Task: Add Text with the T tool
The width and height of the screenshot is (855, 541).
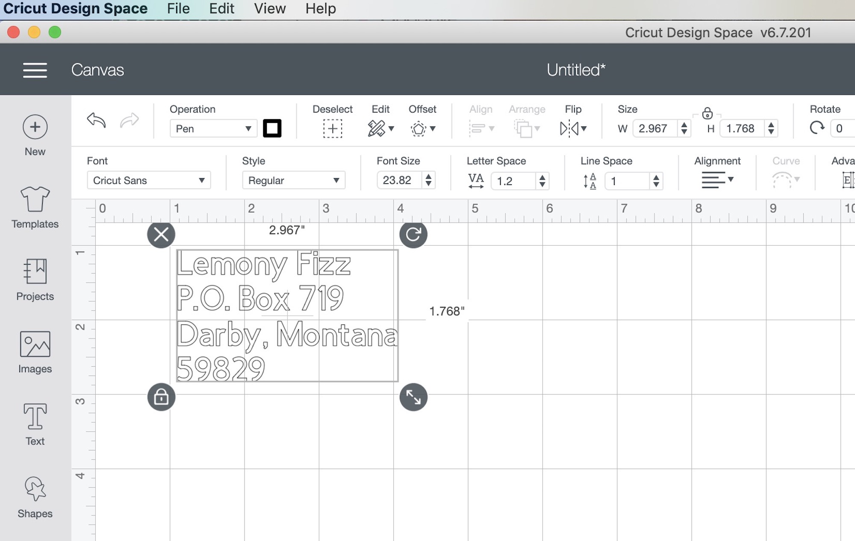Action: coord(35,416)
